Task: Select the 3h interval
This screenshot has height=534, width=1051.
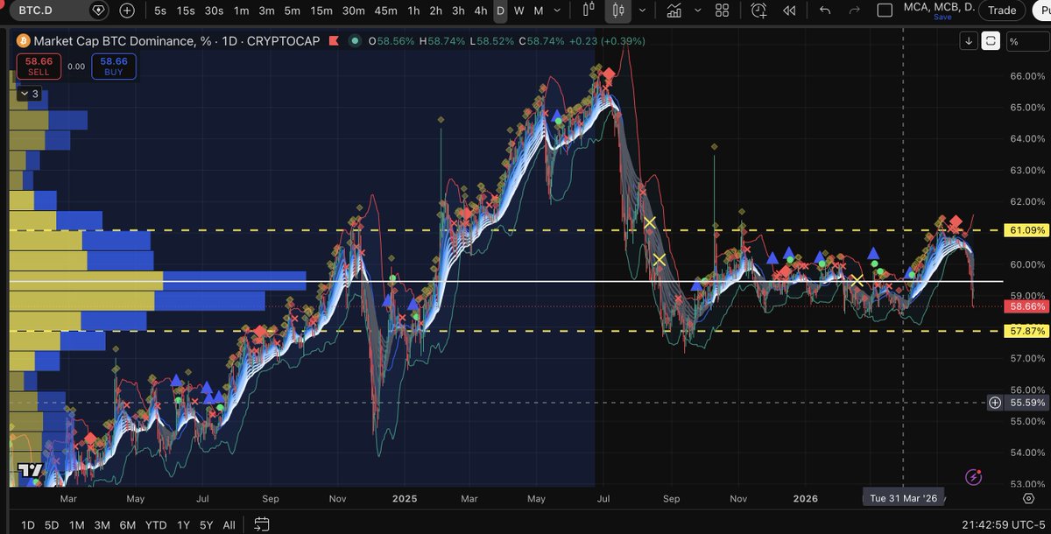Action: point(458,11)
